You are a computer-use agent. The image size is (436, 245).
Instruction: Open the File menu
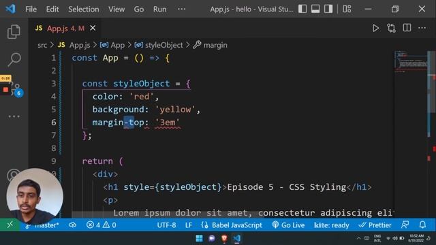[31, 9]
